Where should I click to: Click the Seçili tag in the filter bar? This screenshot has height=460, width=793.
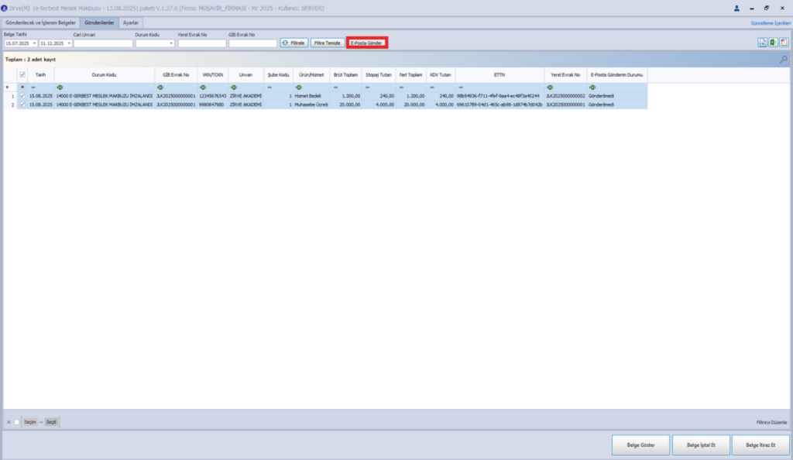51,422
